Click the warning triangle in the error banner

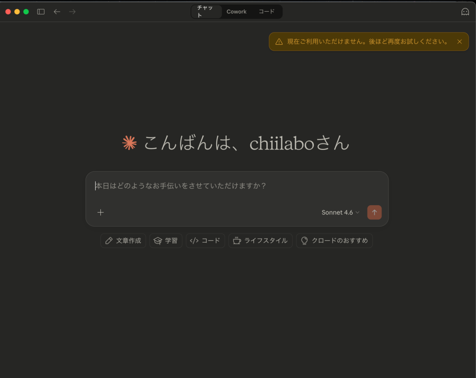[278, 41]
